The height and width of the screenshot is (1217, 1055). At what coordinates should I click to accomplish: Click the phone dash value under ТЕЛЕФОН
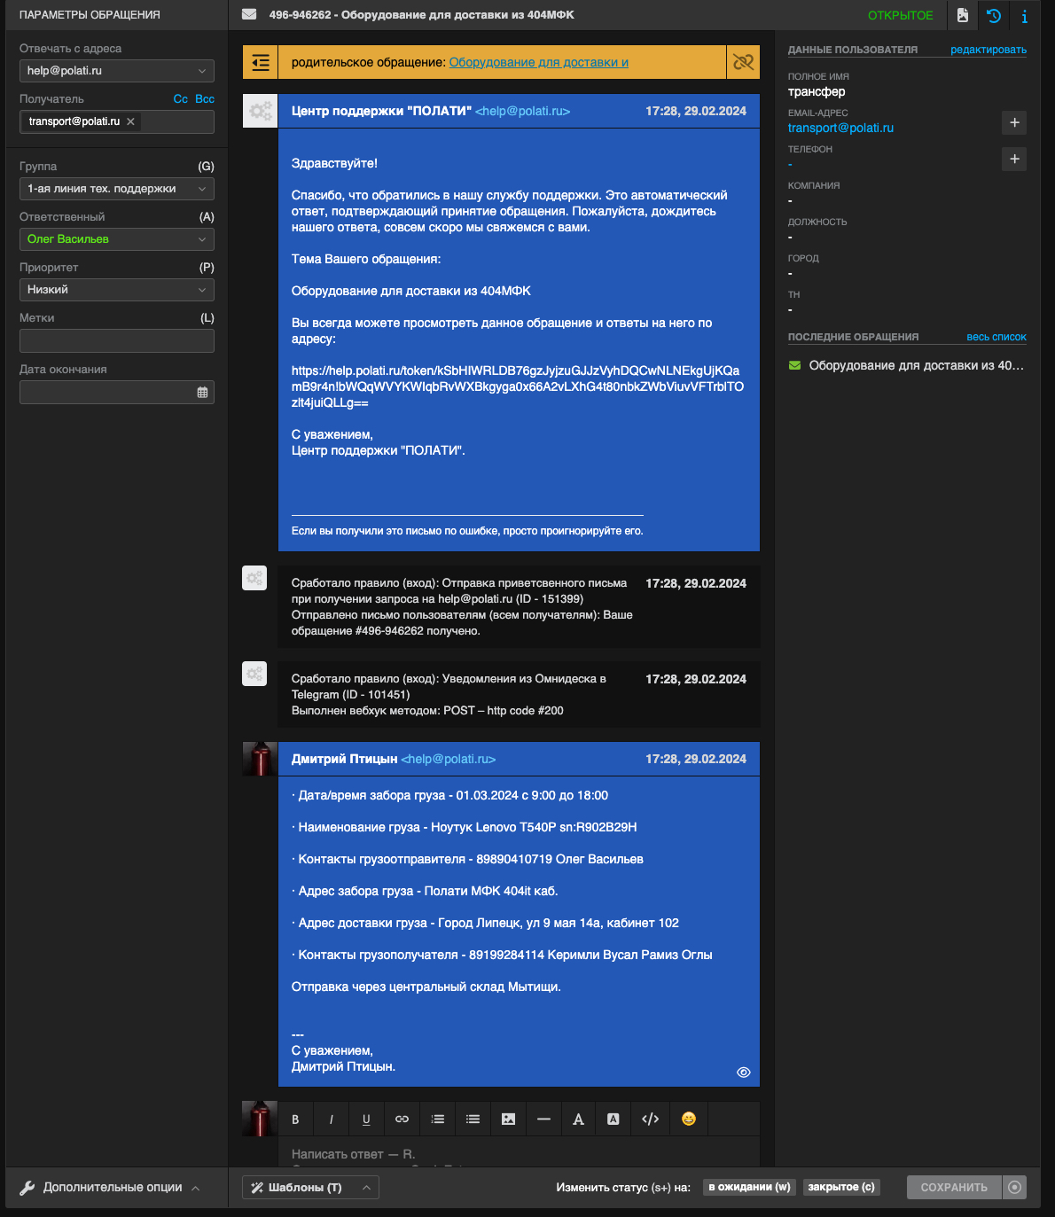790,165
